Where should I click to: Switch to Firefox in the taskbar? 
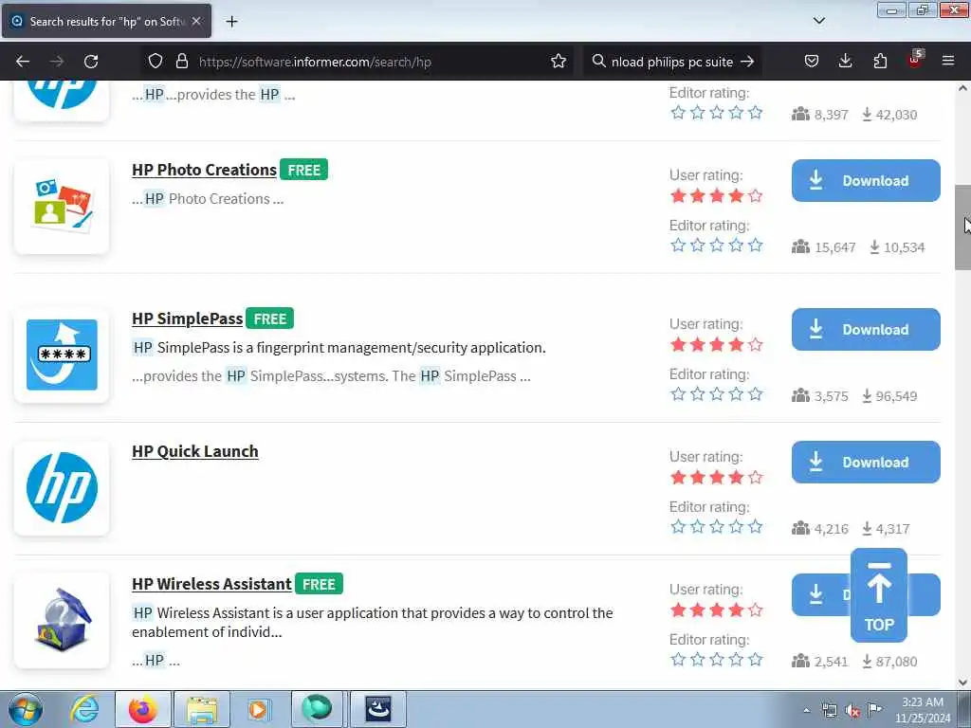pyautogui.click(x=142, y=709)
